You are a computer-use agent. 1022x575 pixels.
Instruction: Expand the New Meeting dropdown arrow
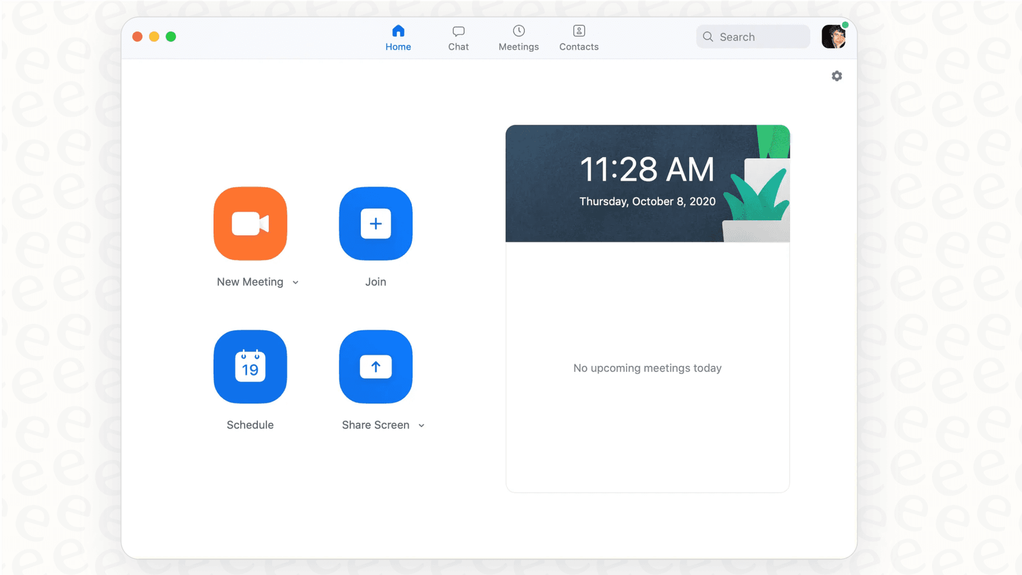pyautogui.click(x=296, y=282)
